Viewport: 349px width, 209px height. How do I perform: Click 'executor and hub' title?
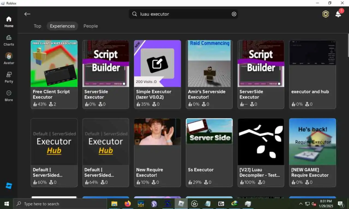(x=310, y=92)
